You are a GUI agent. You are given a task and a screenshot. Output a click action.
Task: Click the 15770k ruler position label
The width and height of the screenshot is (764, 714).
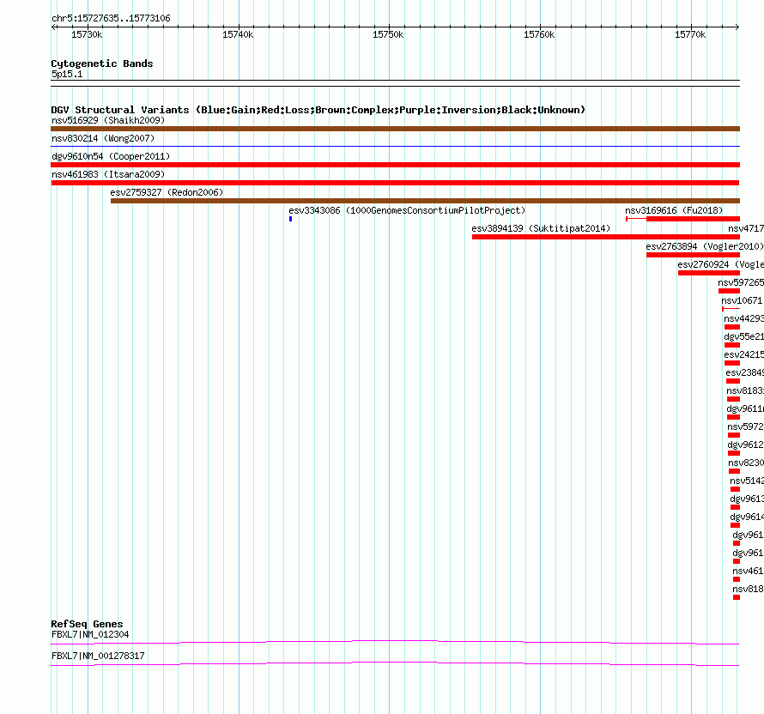690,34
